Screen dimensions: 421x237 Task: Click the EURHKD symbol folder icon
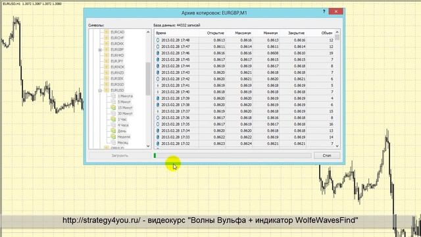point(107,55)
